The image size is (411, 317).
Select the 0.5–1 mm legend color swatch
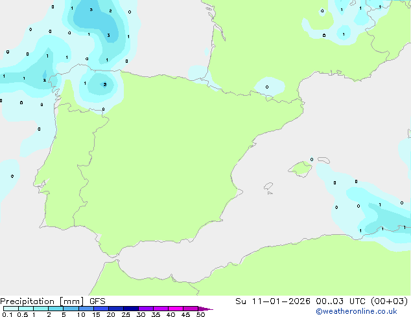[x=26, y=309]
